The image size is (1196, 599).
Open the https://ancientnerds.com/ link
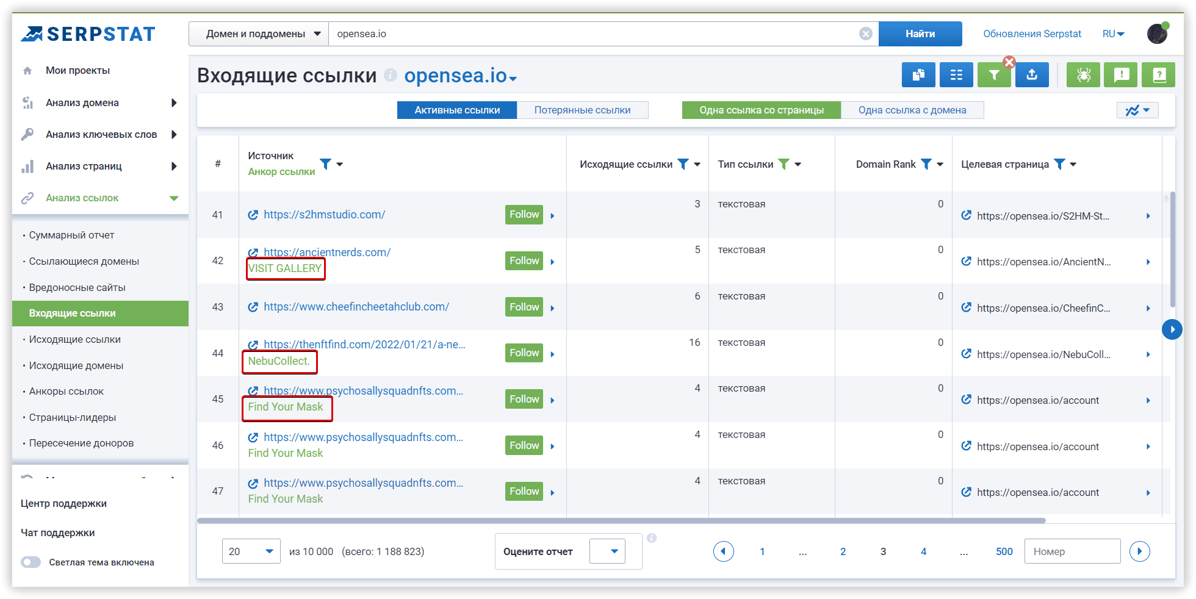[327, 252]
